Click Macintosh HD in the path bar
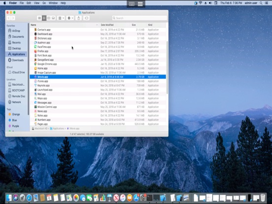Image resolution: width=272 pixels, height=204 pixels. (x=39, y=129)
